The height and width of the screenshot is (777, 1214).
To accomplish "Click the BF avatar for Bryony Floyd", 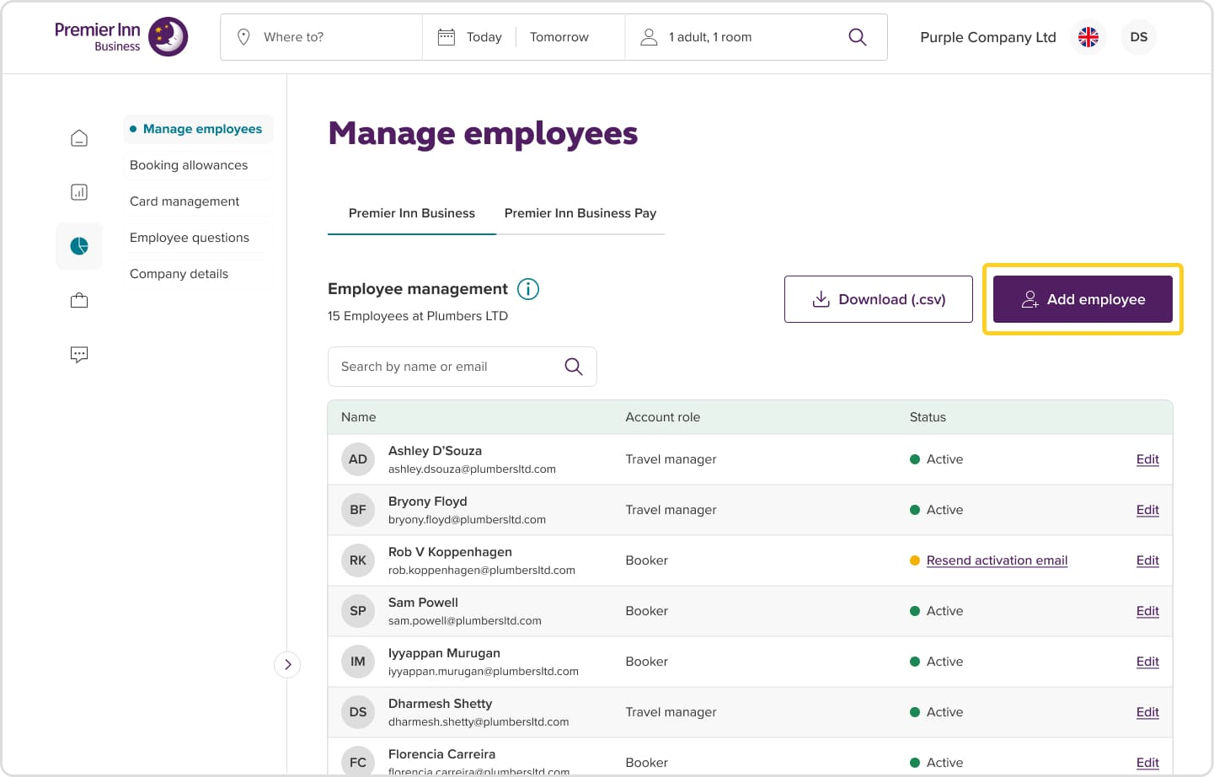I will (x=358, y=510).
